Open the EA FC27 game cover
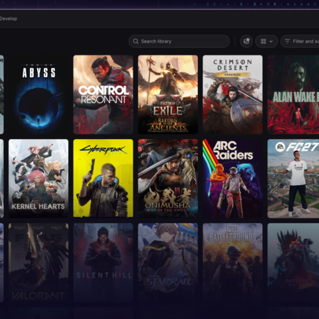 point(293,179)
